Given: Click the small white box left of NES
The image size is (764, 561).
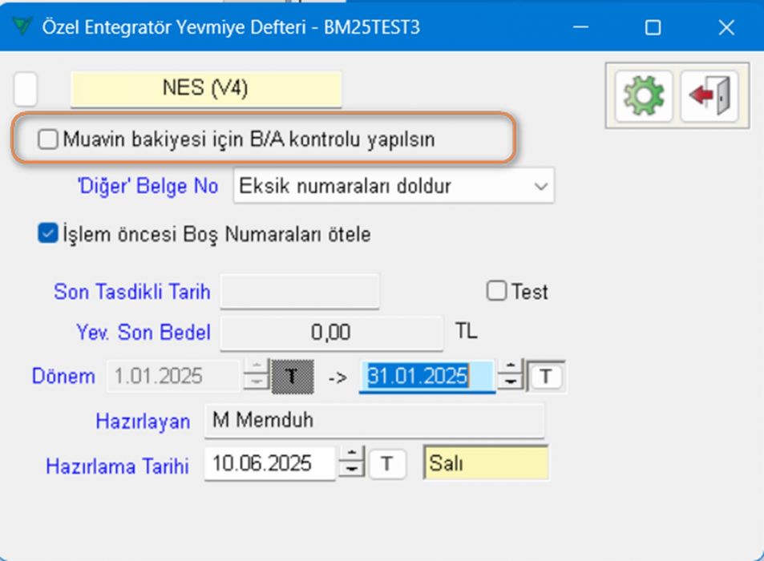Looking at the screenshot, I should point(26,89).
